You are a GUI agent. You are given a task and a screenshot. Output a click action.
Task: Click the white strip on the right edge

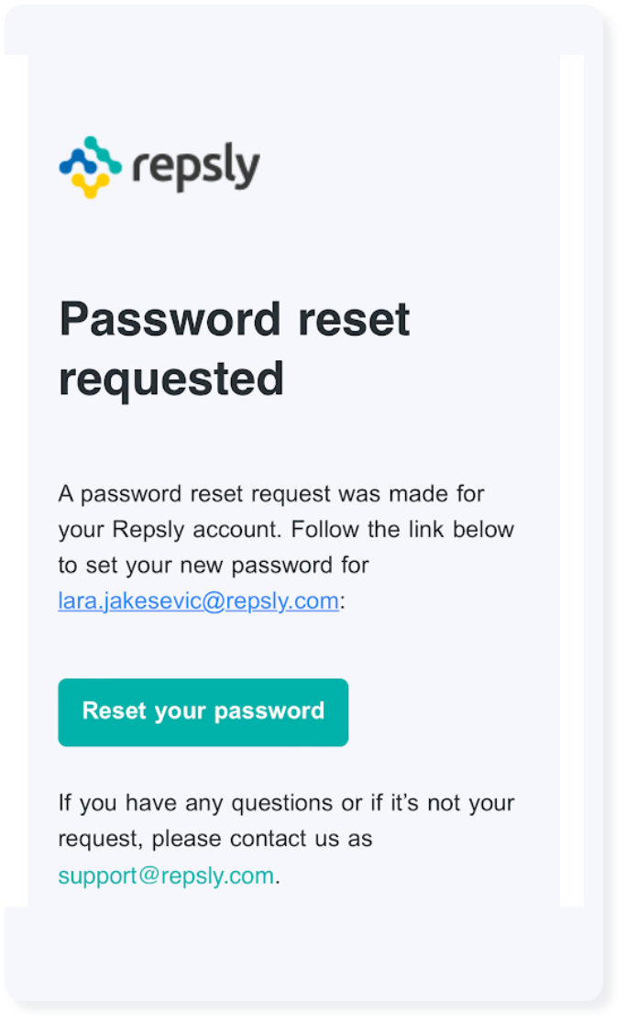[572, 480]
